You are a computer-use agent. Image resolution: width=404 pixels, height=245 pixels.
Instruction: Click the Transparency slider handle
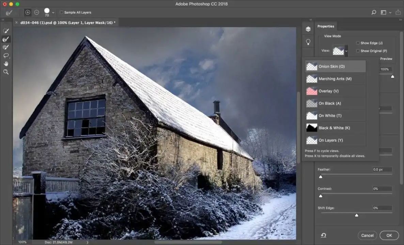coord(392,77)
